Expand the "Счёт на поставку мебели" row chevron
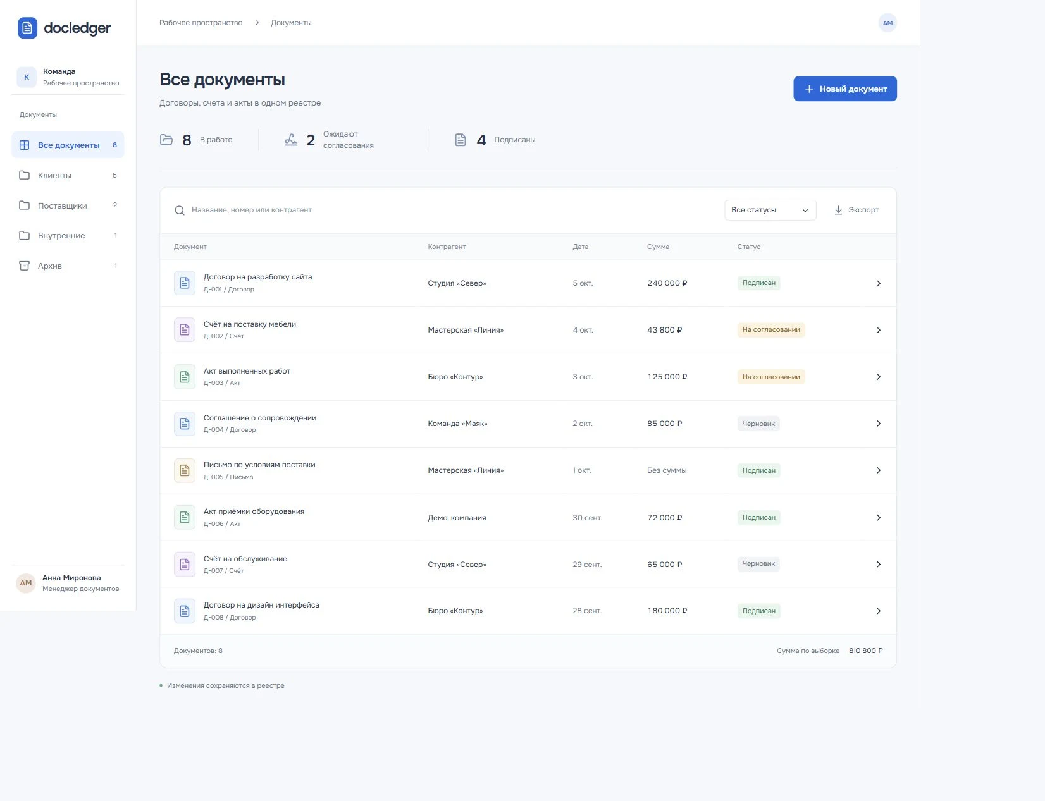1045x801 pixels. (878, 330)
